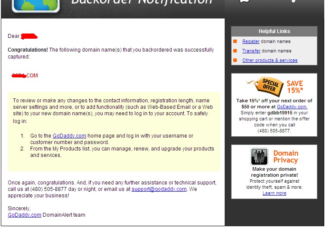Viewport: 326px width, 227px height.
Task: Click the captured .COM domain name
Action: (25, 76)
